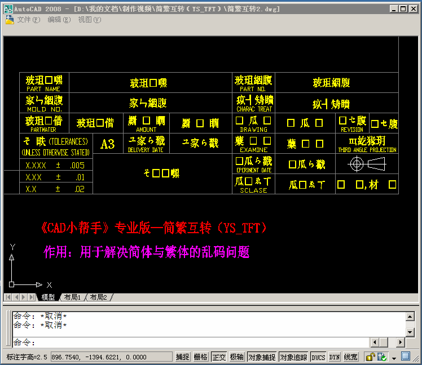
Task: Toggle DYN dynamic input
Action: point(334,357)
